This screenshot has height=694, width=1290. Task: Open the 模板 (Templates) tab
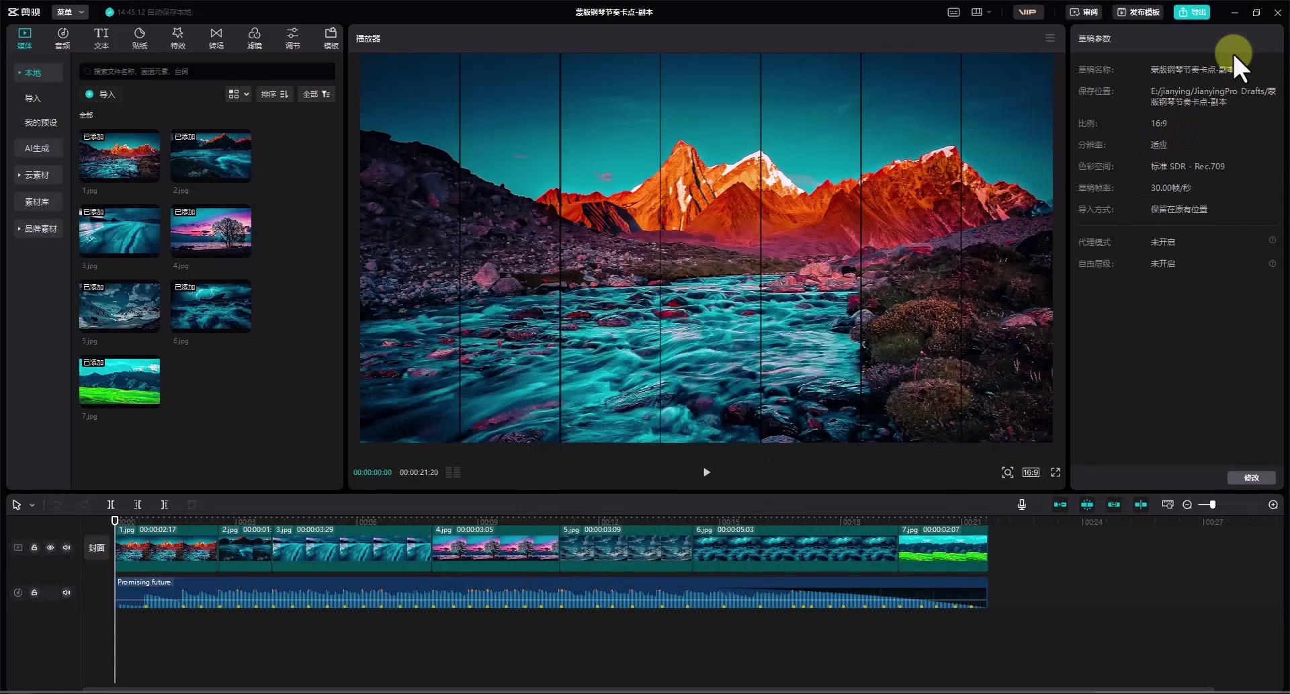tap(331, 38)
